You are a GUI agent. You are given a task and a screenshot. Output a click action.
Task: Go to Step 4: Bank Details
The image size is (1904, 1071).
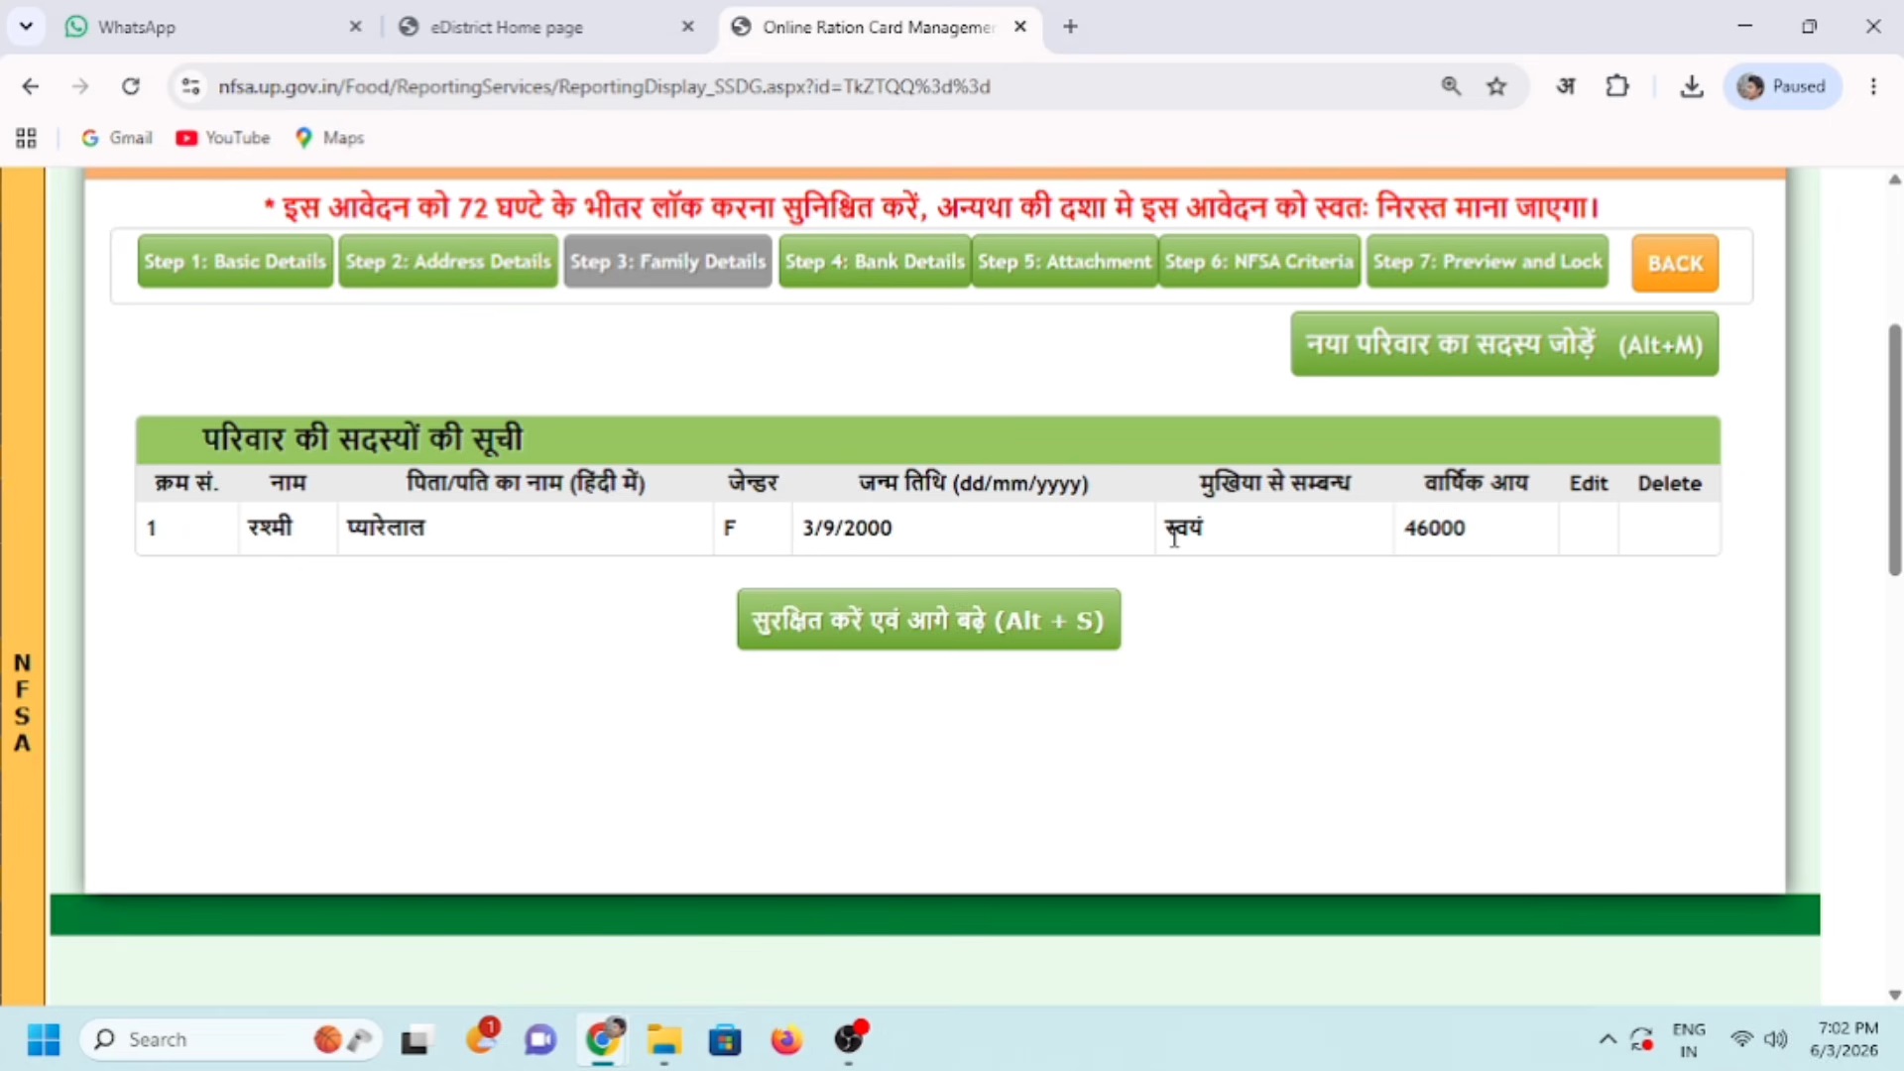click(x=875, y=262)
